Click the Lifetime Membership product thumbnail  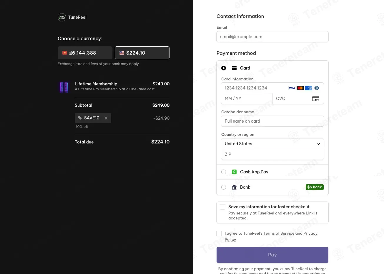tap(64, 87)
